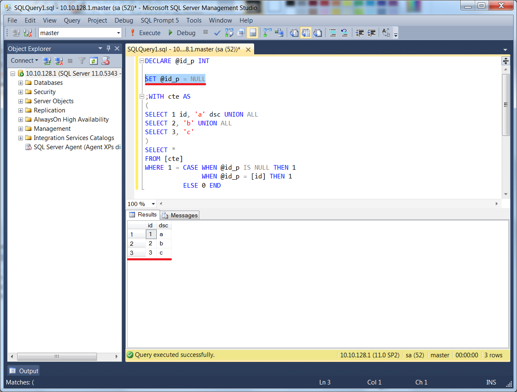Send query results to a file
The height and width of the screenshot is (392, 517).
point(316,33)
